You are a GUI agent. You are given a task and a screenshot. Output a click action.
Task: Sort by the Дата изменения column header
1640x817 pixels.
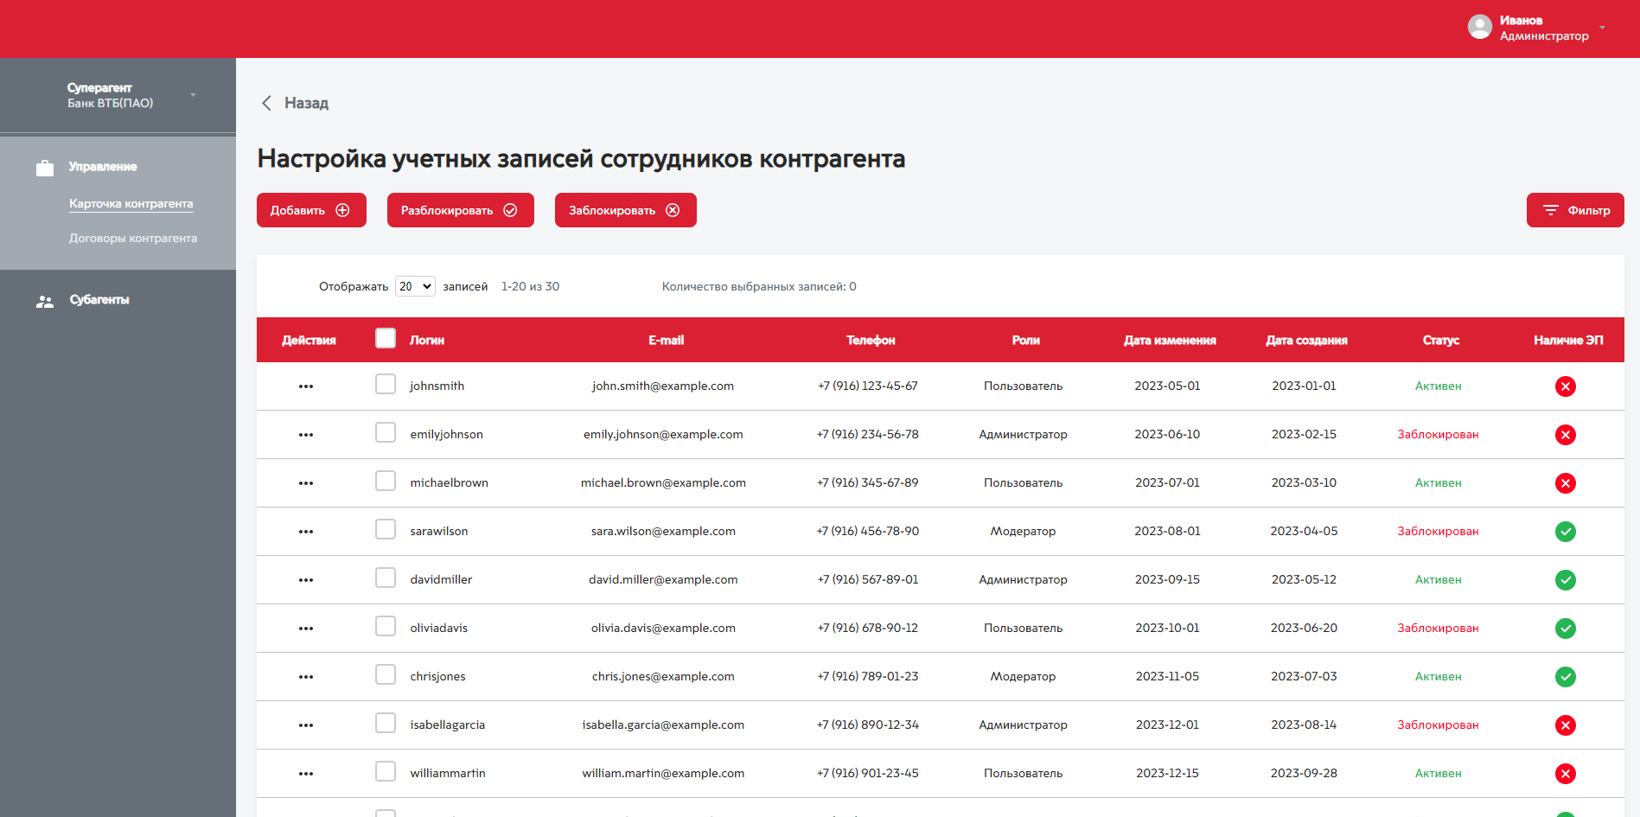click(x=1170, y=341)
